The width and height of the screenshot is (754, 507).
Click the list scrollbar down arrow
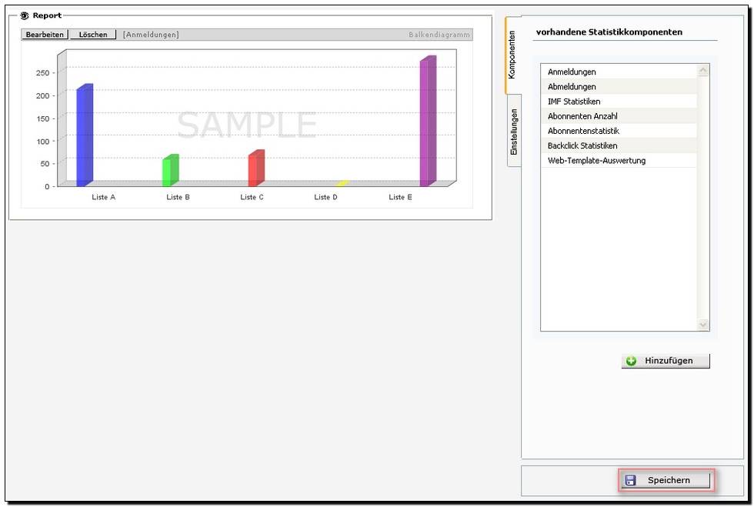pos(703,325)
